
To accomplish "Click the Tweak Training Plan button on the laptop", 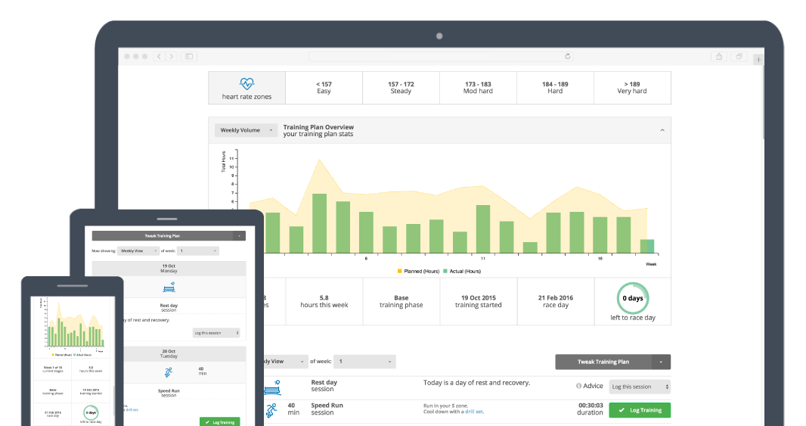I will pyautogui.click(x=603, y=362).
